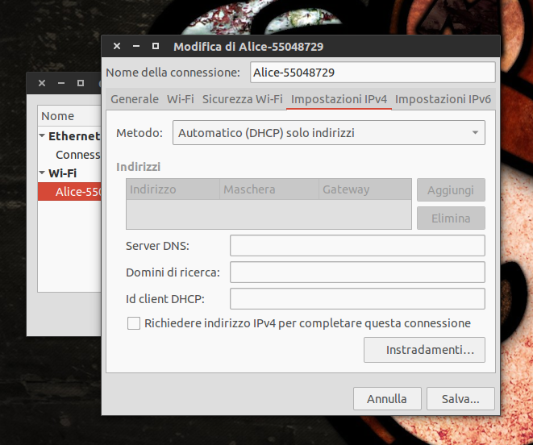
Task: Click the Elimina address button
Action: [x=451, y=218]
